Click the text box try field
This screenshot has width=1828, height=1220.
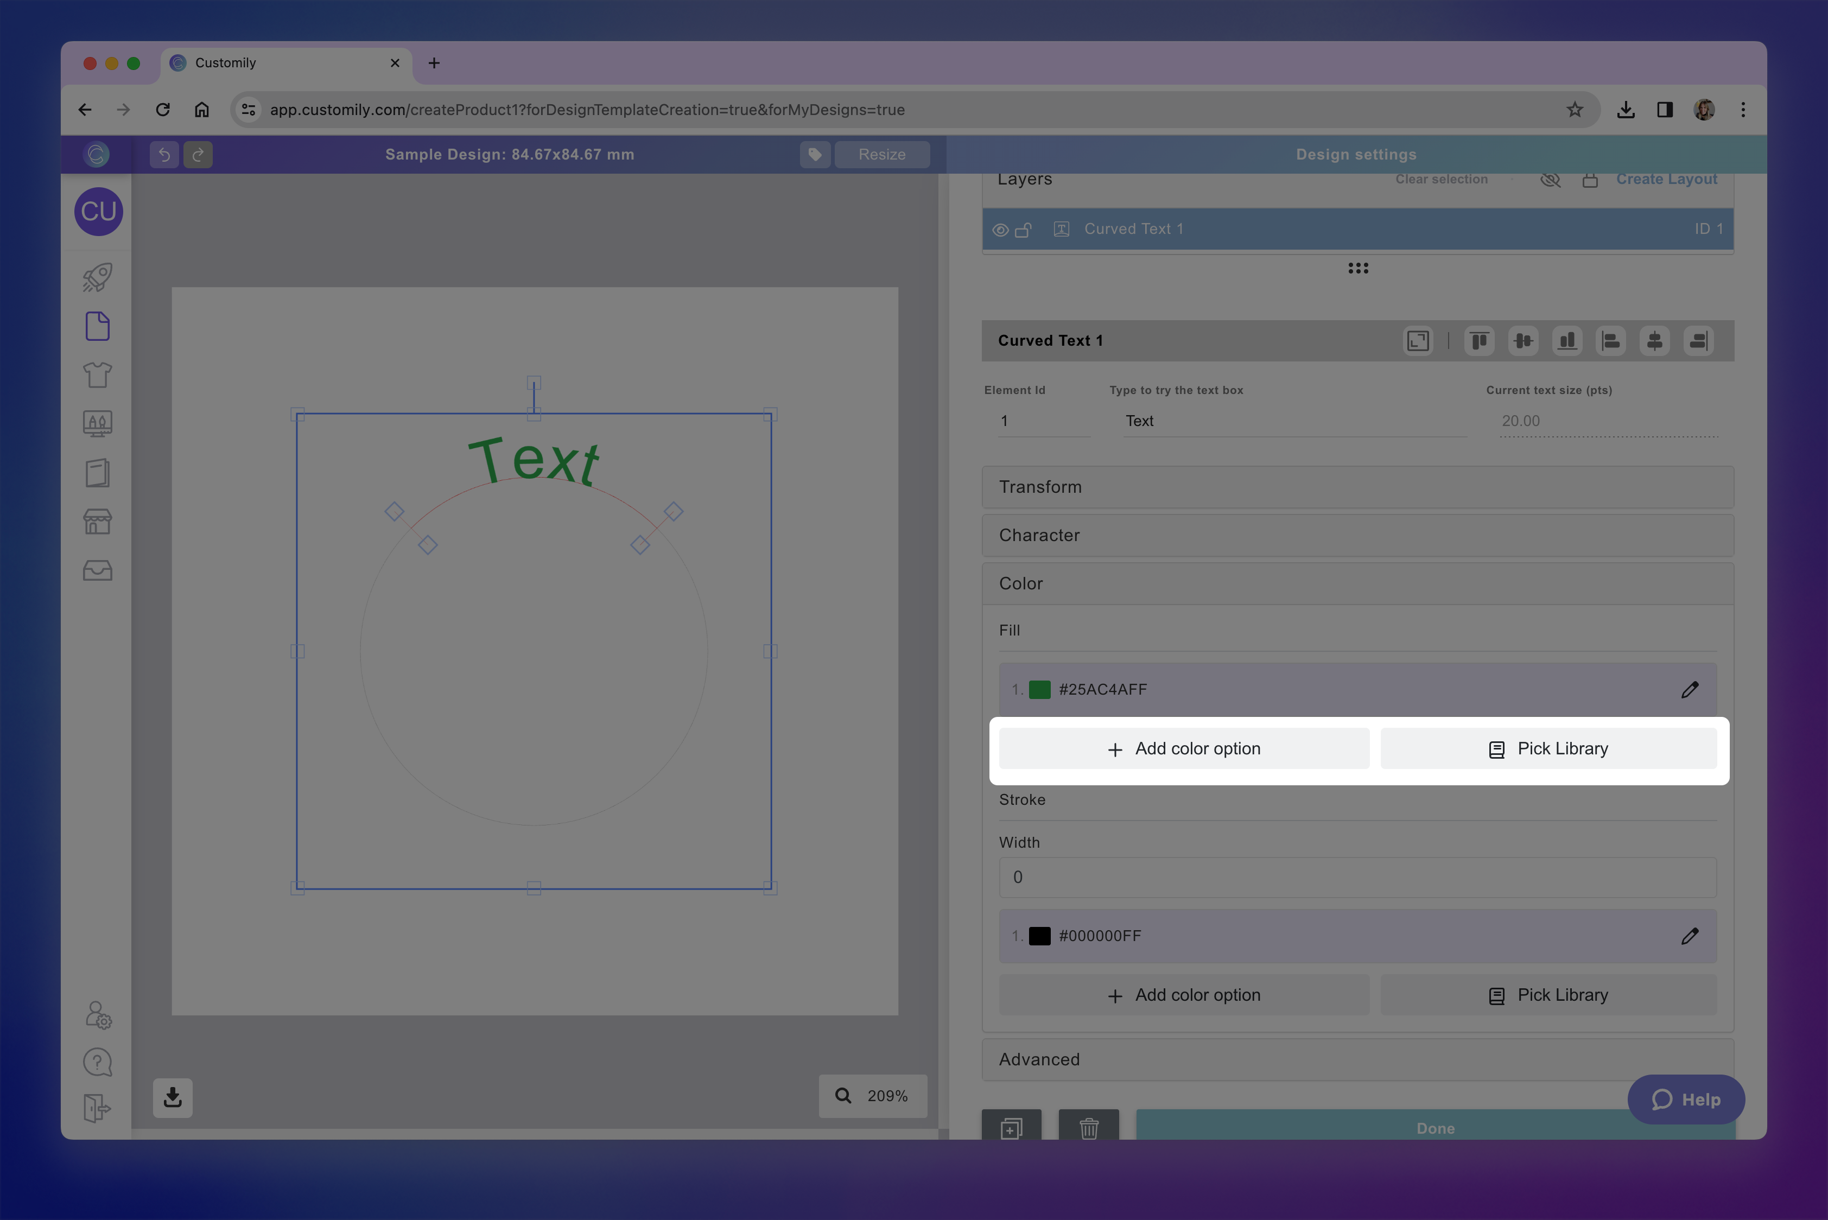(1295, 421)
